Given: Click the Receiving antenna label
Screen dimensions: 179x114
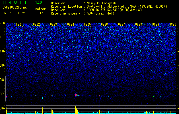Looking at the screenshot, I should [65, 13].
